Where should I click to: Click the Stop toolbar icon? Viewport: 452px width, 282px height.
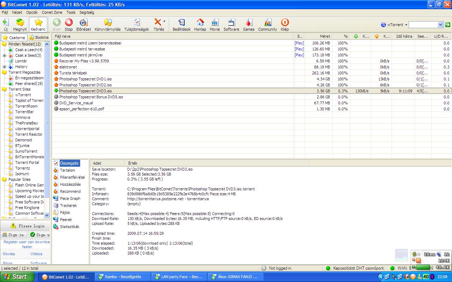(x=69, y=25)
